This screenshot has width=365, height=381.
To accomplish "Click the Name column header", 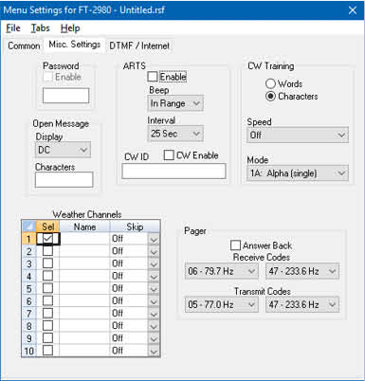I will tap(84, 227).
